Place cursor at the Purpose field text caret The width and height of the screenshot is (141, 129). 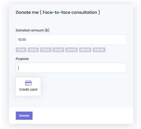point(18,68)
